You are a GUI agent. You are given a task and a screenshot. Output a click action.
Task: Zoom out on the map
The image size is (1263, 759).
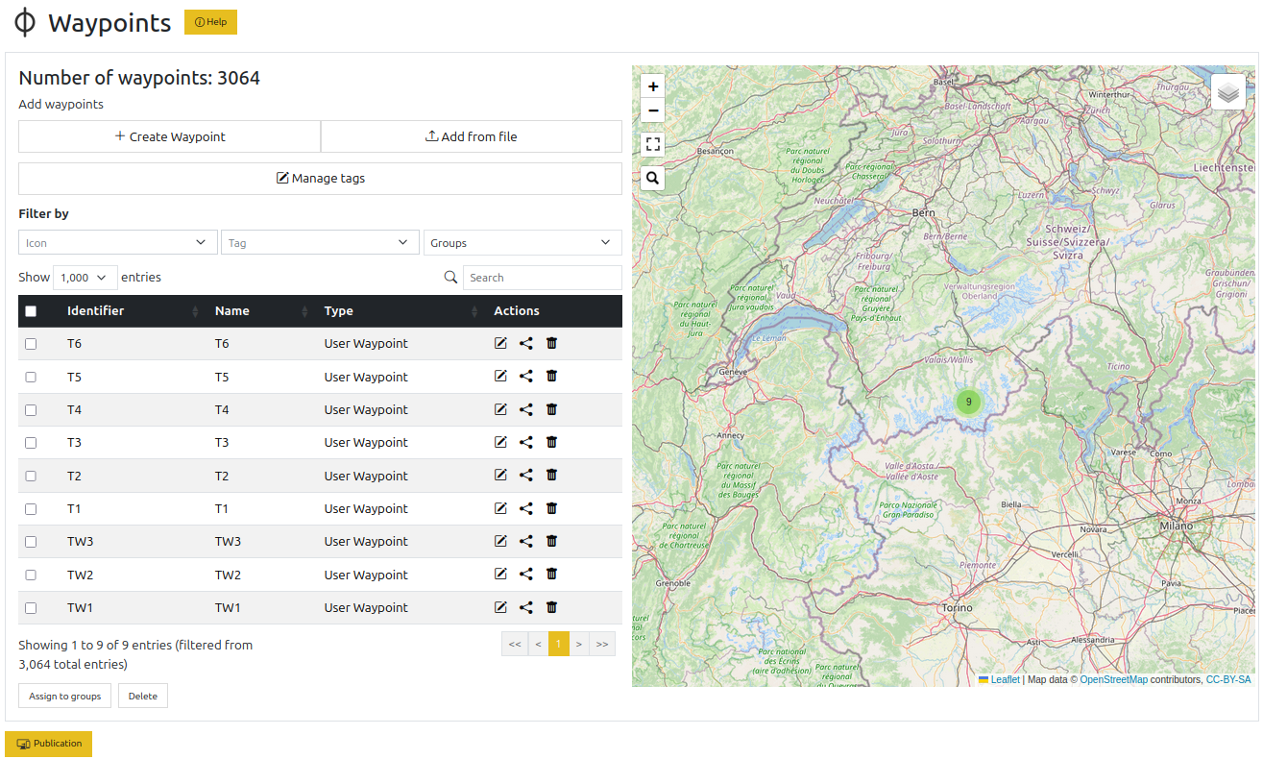click(653, 110)
